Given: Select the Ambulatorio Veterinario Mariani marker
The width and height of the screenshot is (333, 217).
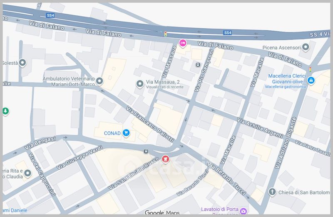Looking at the screenshot, I should point(100,81).
